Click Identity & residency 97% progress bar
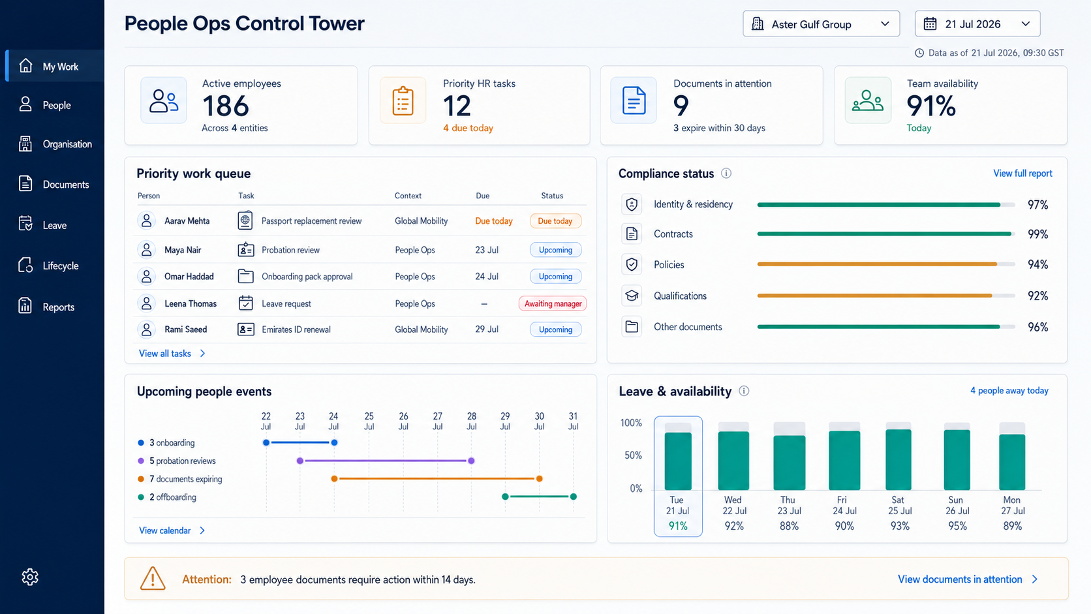Viewport: 1091px width, 614px height. pos(886,205)
